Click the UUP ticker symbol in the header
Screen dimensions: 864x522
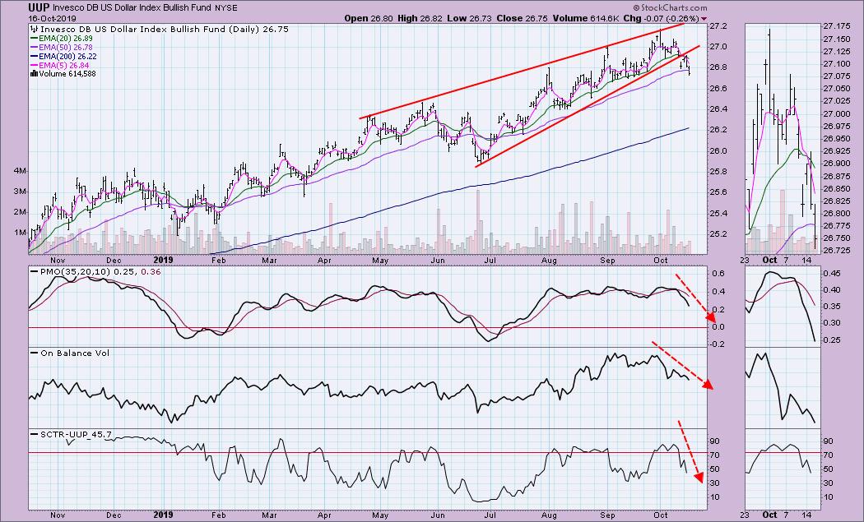coord(39,7)
